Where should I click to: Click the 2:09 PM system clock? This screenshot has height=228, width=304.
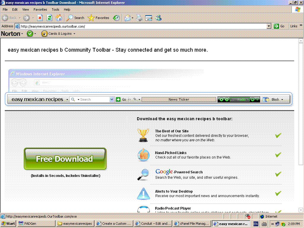click(x=294, y=224)
